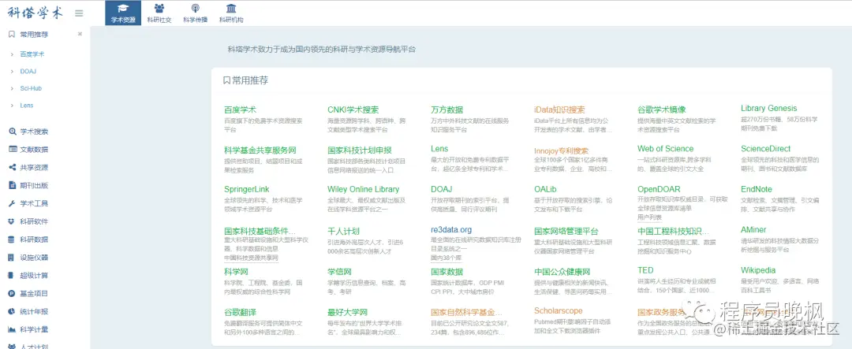The image size is (852, 349).
Task: Open Lens from the sidebar list
Action: 27,106
